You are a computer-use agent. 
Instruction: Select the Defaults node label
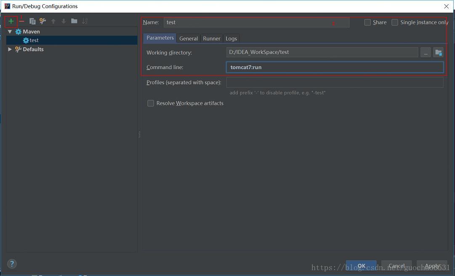33,49
